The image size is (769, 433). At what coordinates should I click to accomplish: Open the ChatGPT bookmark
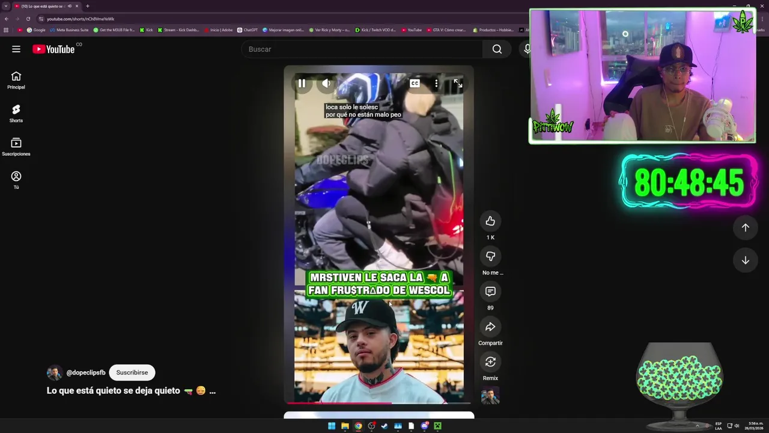248,29
